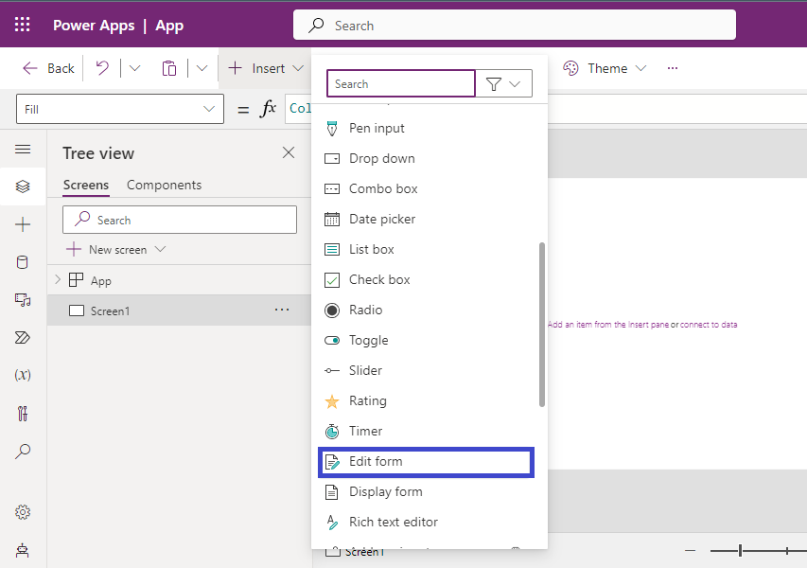This screenshot has width=807, height=568.
Task: Expand the App tree node
Action: (58, 280)
